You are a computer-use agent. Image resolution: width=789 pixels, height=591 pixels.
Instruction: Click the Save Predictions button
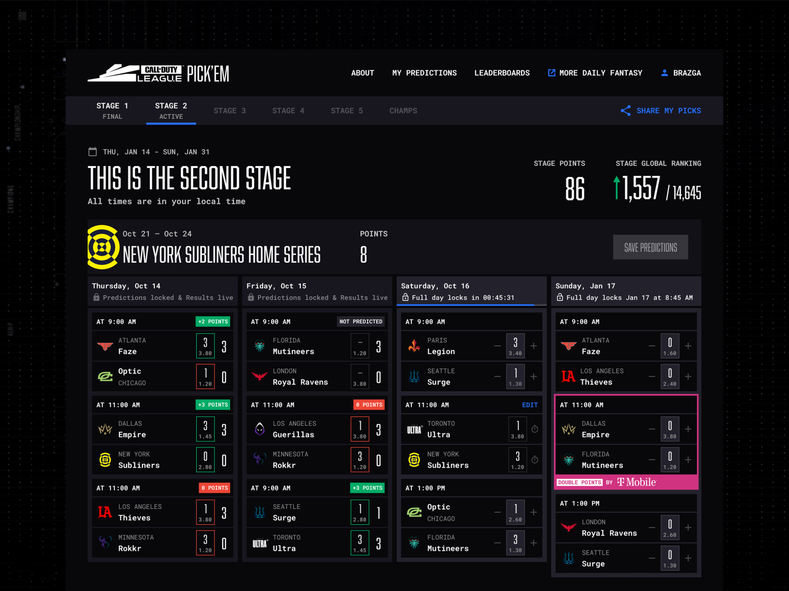(x=650, y=247)
